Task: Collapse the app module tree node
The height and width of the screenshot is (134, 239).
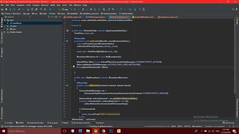Action: pos(5,20)
